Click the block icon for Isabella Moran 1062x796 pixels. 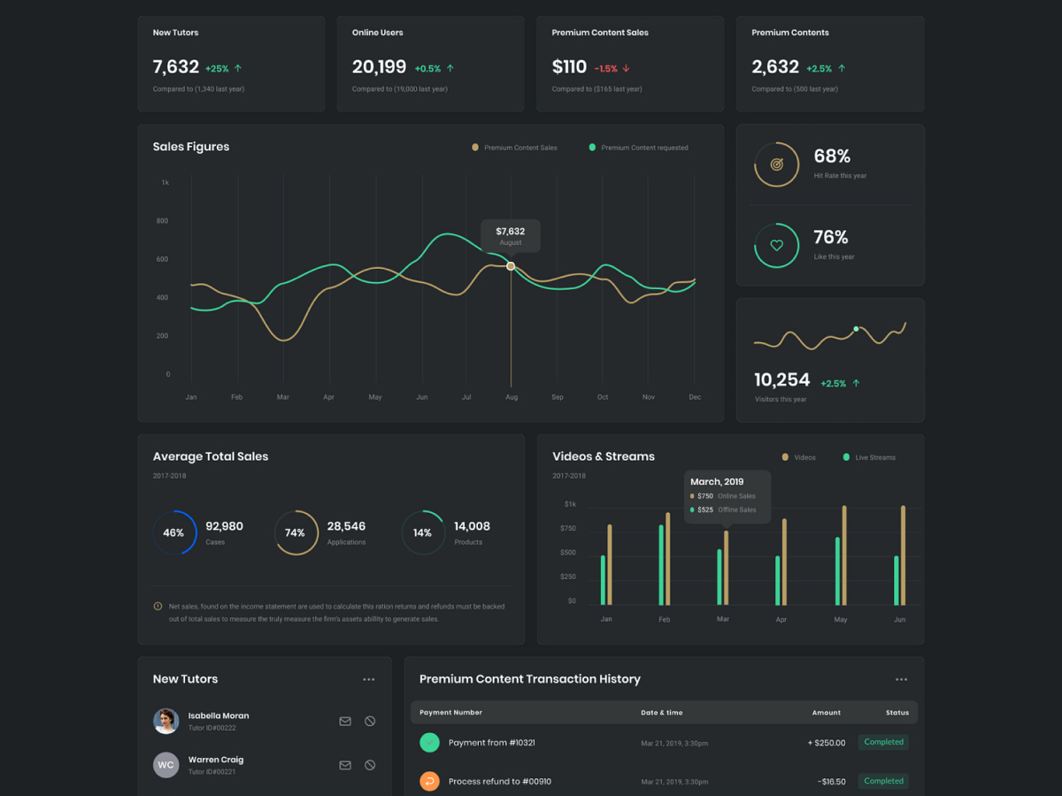(370, 721)
